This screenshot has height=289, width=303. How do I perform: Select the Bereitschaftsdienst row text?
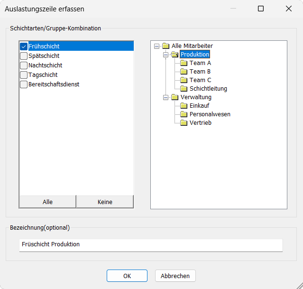point(54,84)
